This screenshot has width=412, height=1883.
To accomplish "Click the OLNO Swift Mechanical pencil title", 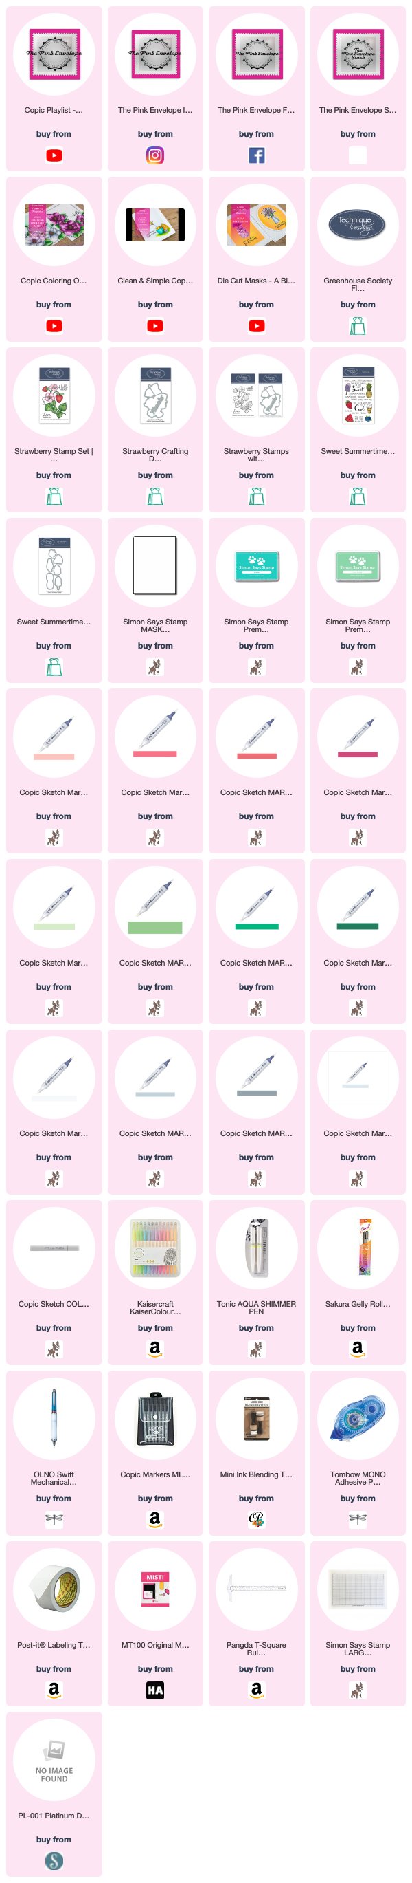I will click(x=54, y=1478).
